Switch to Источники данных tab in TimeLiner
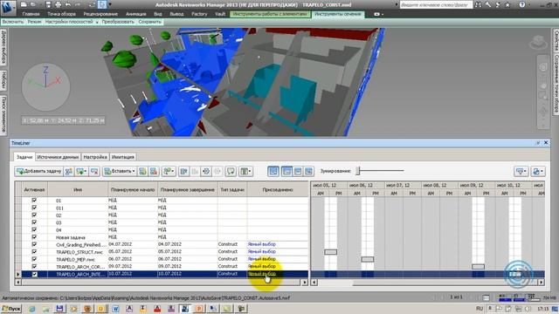 (58, 157)
